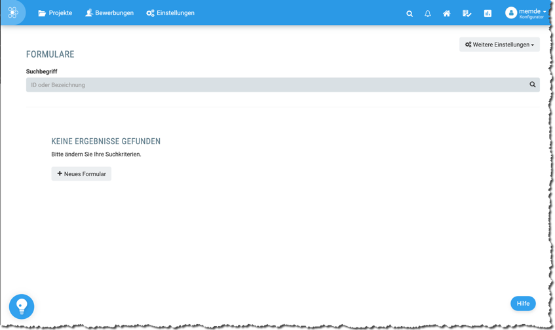Click the KEINE ERGEBNISSE GEFUNDEN text

pyautogui.click(x=106, y=141)
